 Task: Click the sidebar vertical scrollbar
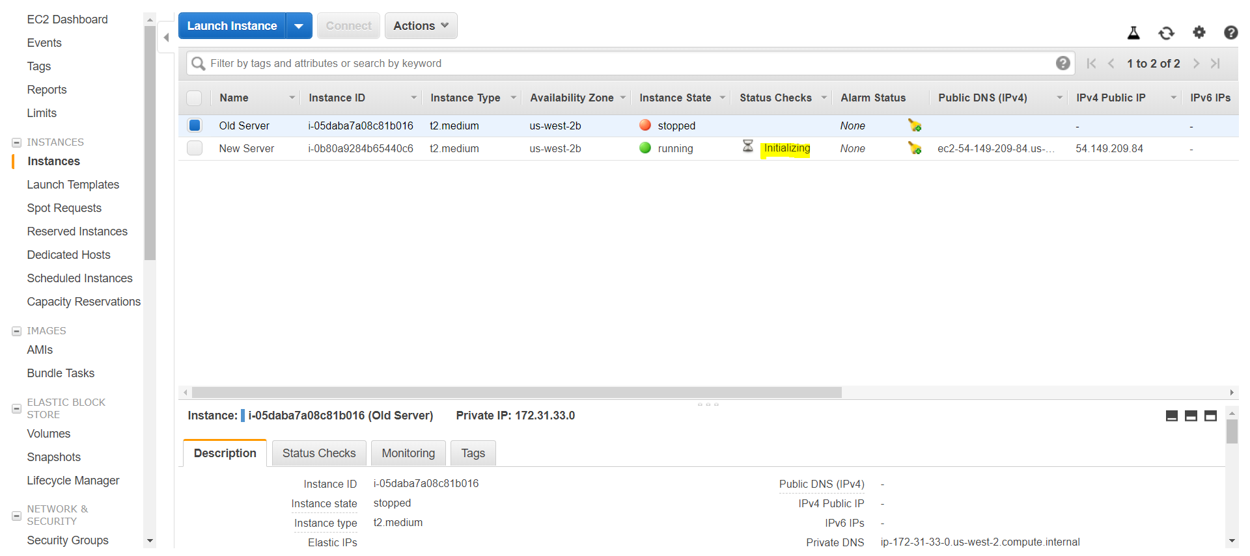tap(150, 143)
